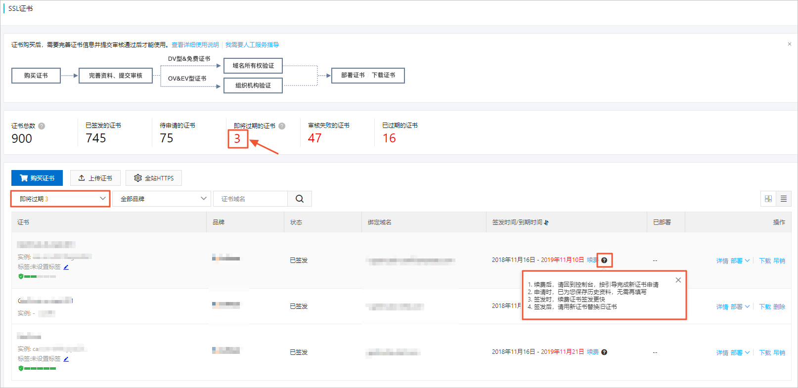Click the 待申请的证书 count 75

tap(167, 138)
